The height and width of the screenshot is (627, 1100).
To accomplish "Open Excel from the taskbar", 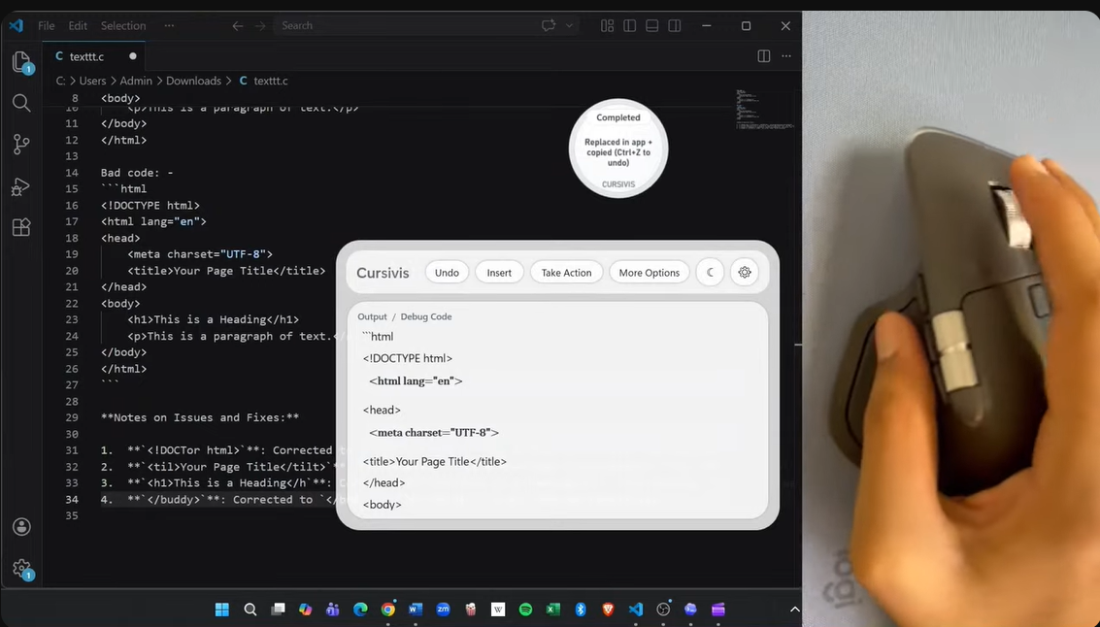I will tap(552, 610).
